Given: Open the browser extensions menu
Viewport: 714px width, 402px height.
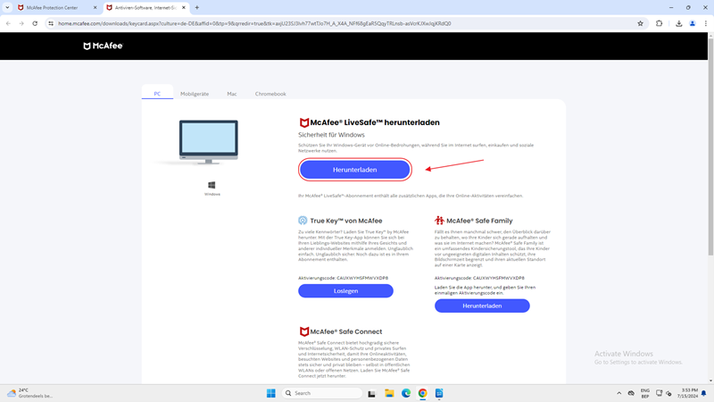Looking at the screenshot, I should pyautogui.click(x=659, y=23).
